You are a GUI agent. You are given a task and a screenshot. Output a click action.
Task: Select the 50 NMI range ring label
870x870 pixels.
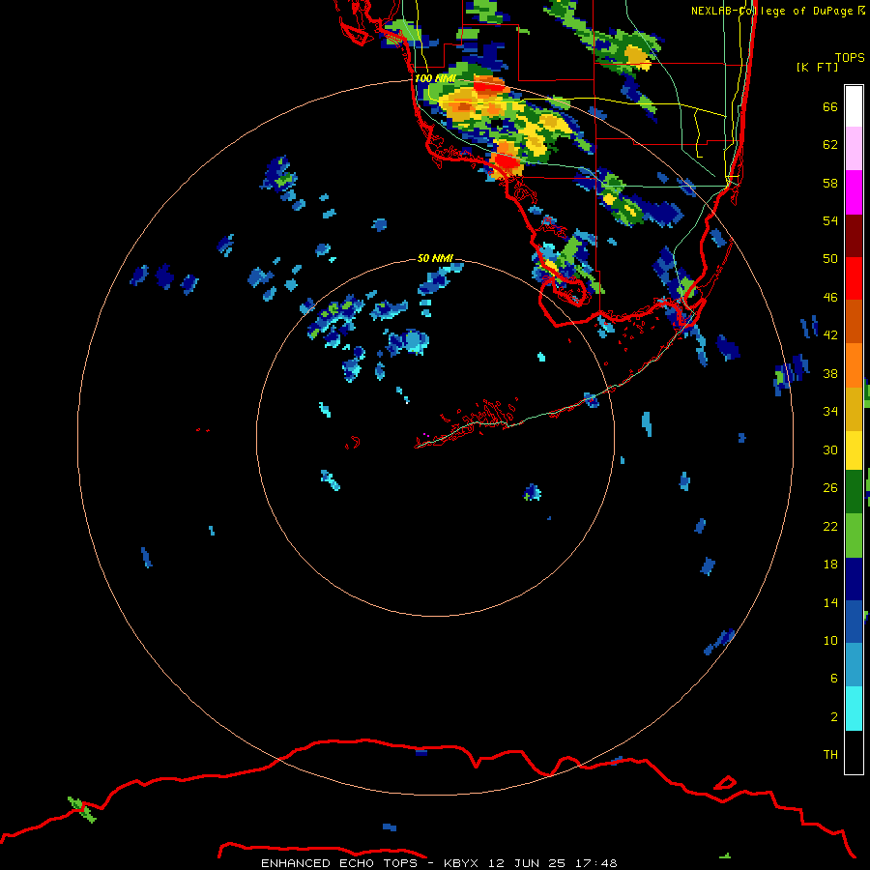[x=434, y=258]
